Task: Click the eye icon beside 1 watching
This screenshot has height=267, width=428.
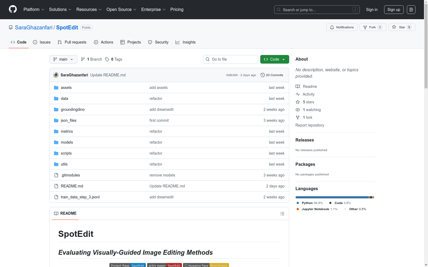Action: coord(298,110)
